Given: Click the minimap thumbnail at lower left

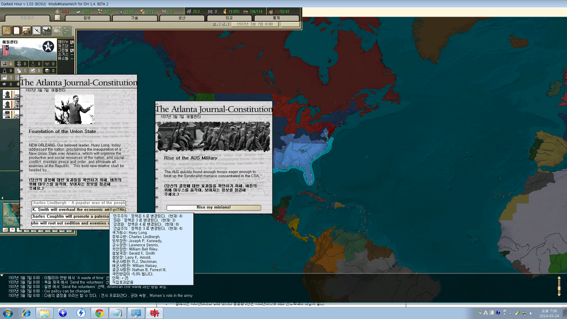Looking at the screenshot, I should [11, 214].
